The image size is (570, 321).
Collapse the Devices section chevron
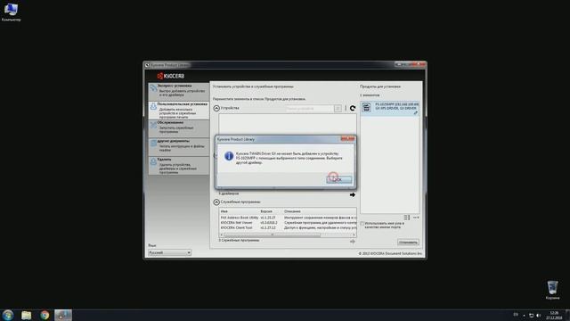coord(216,108)
